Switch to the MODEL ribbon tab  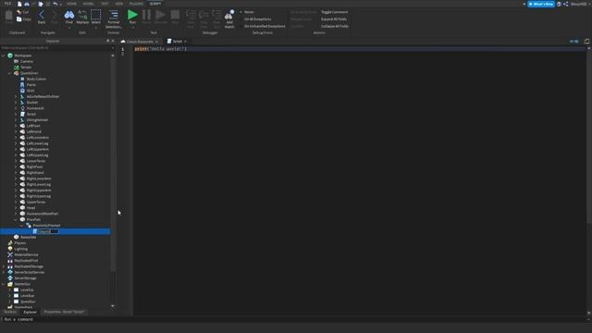coord(89,4)
